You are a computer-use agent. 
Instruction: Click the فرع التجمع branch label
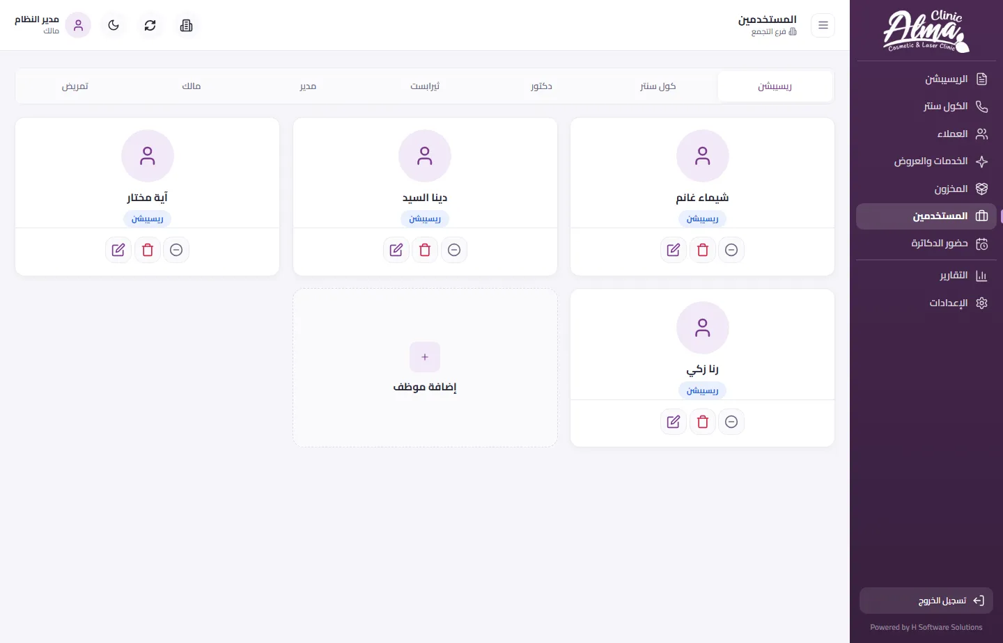774,32
